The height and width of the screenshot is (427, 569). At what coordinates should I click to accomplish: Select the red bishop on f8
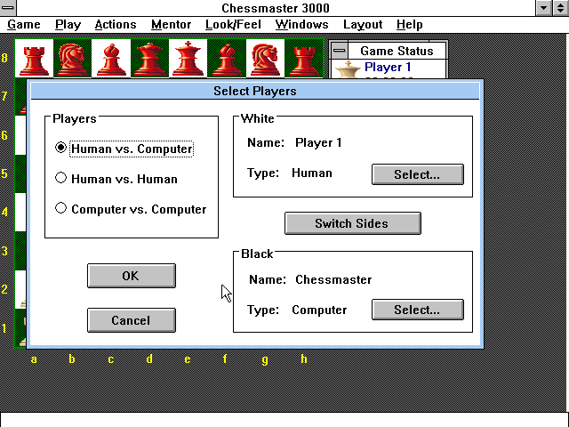click(227, 60)
